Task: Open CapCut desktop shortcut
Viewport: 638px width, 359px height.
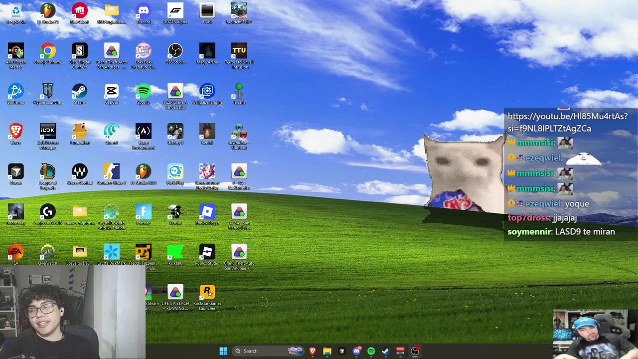Action: click(112, 94)
